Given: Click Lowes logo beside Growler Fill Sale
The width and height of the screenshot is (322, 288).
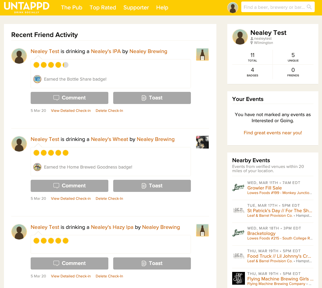Looking at the screenshot, I should point(239,187).
